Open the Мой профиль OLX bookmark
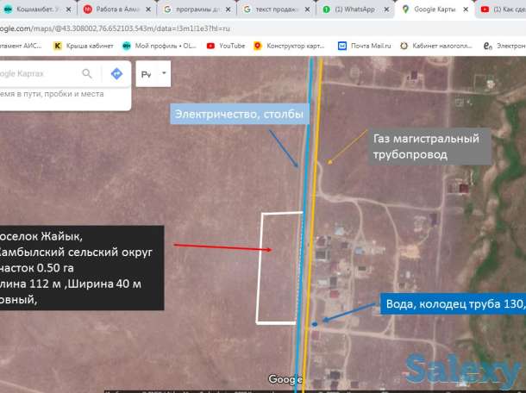526x393 pixels. tap(160, 46)
